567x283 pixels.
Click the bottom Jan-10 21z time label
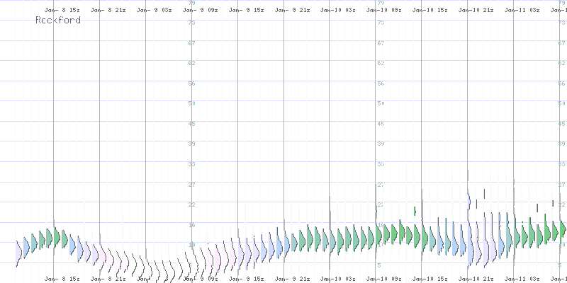click(x=476, y=279)
